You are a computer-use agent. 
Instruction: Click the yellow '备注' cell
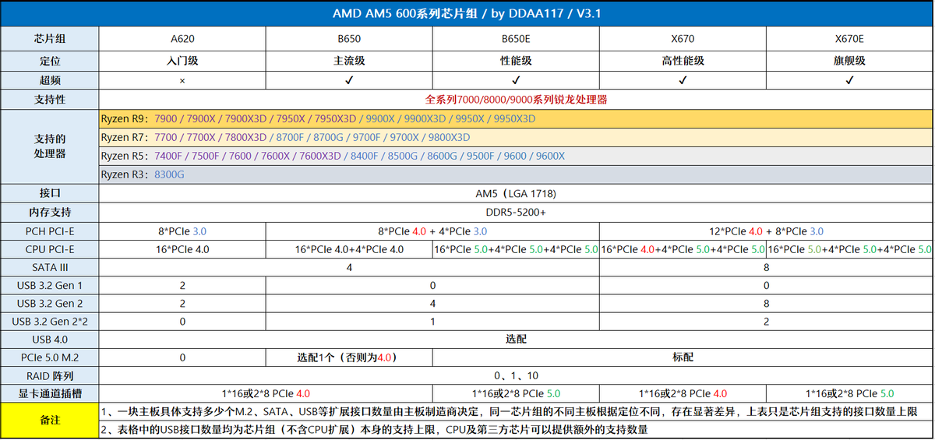click(x=49, y=421)
